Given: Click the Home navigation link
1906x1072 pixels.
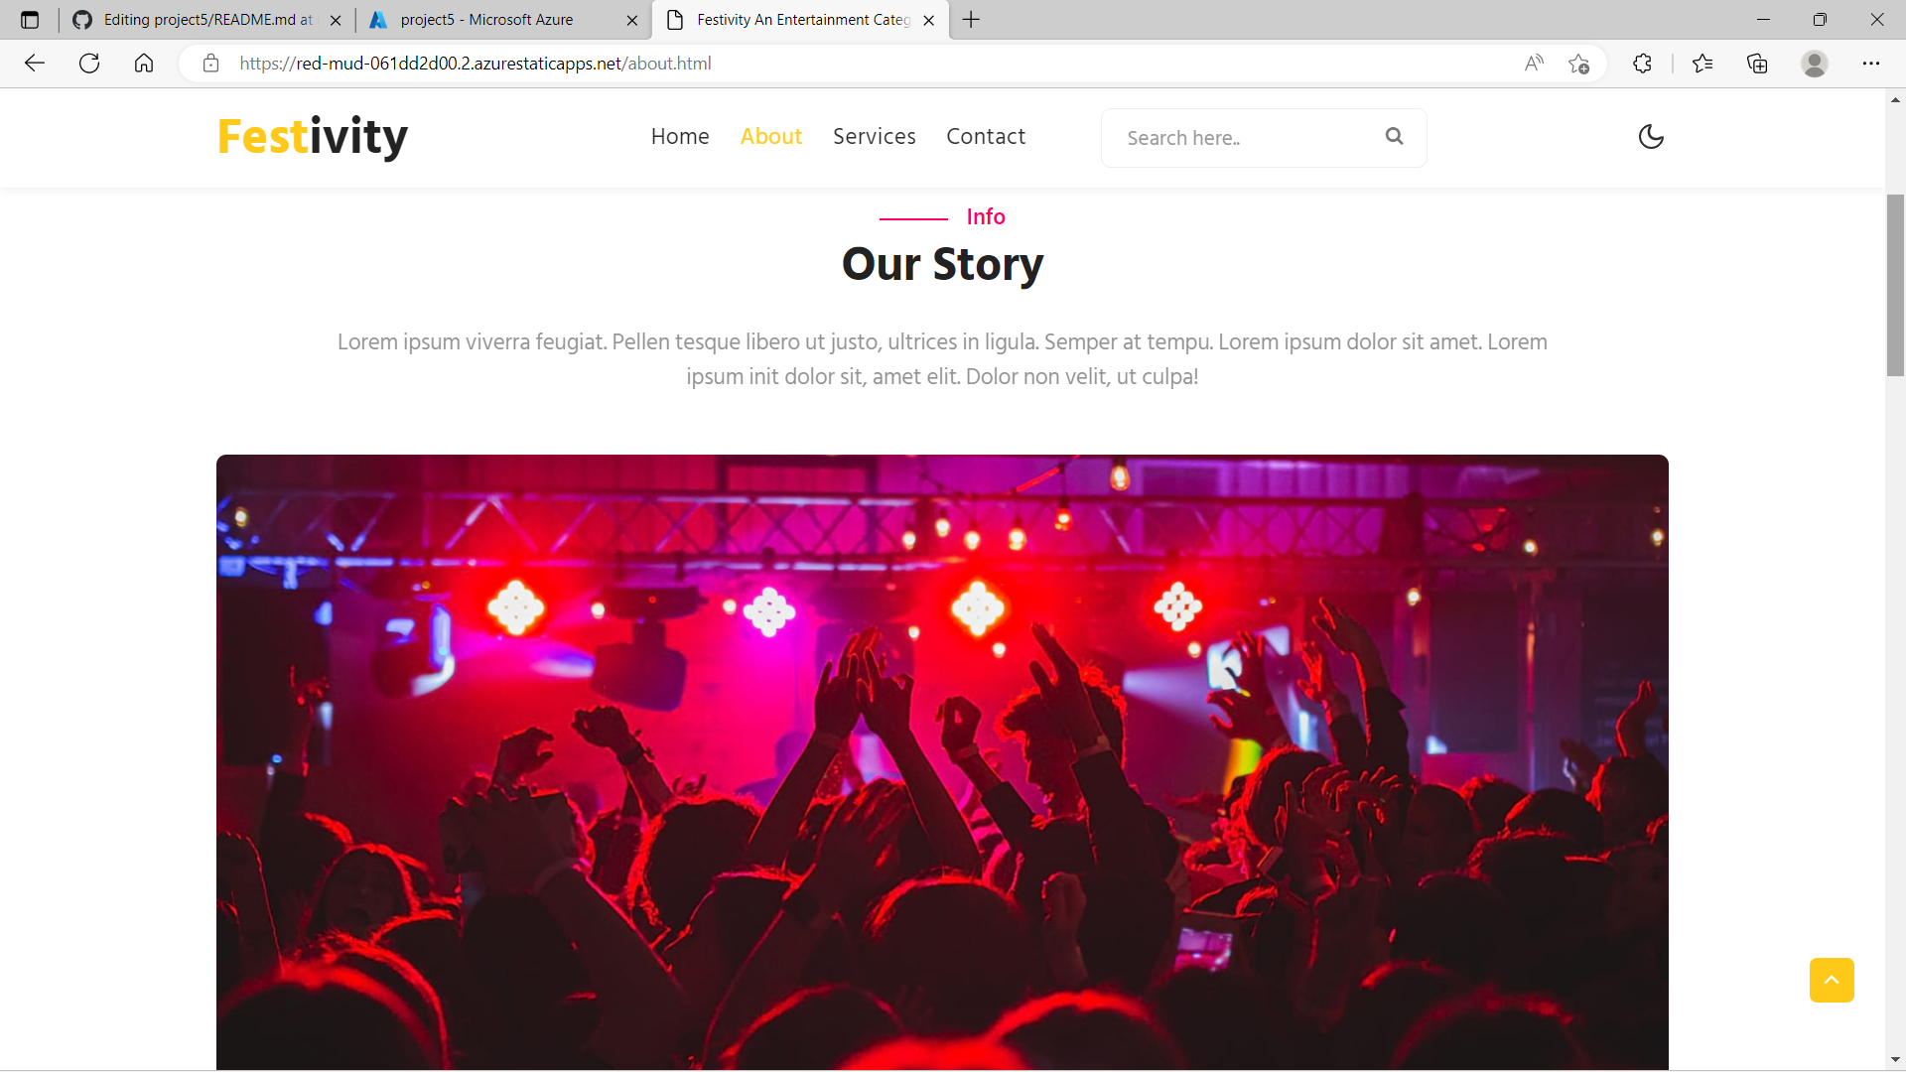Looking at the screenshot, I should tap(680, 137).
